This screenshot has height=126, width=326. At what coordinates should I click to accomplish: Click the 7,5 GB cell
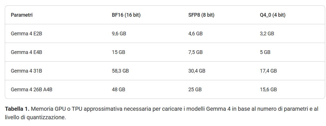195,52
